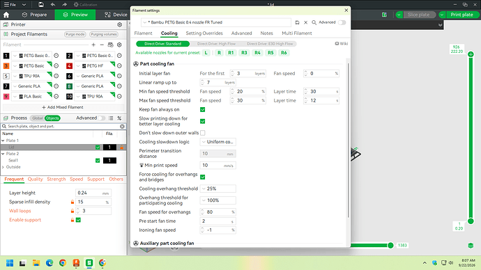Click the Purge mode button
This screenshot has width=481, height=270.
[75, 34]
